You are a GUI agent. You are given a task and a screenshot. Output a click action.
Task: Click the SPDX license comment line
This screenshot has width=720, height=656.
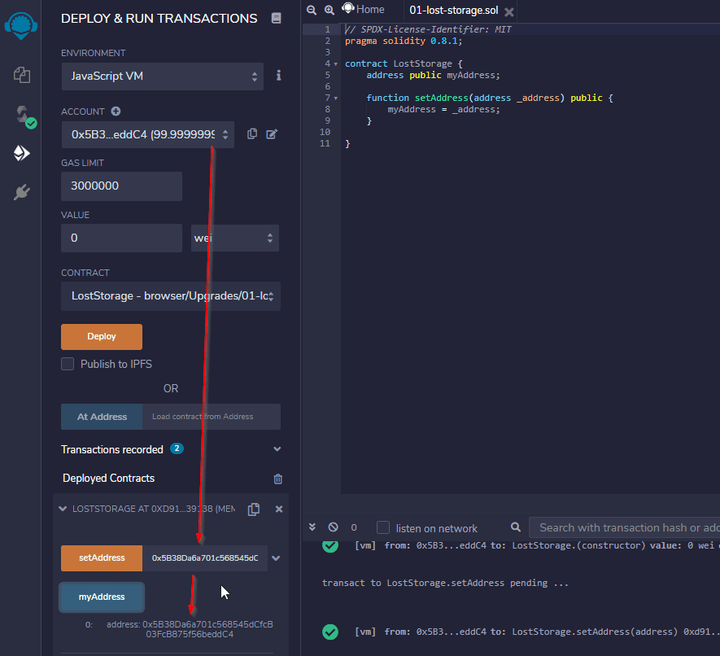428,29
